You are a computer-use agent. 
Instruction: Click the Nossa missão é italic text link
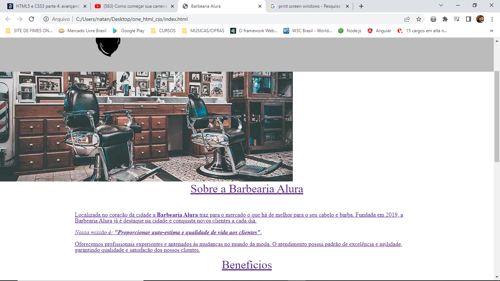168,232
